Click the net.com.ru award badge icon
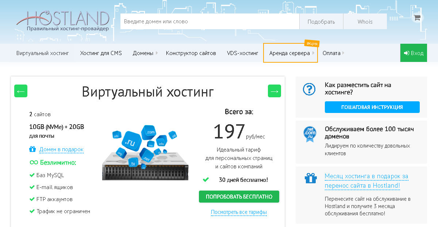 click(310, 134)
